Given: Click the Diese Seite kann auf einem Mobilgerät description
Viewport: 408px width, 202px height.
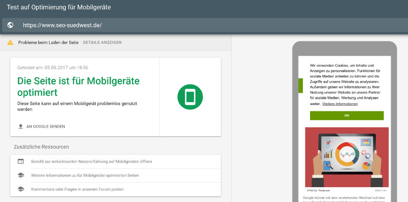Looking at the screenshot, I should (77, 107).
